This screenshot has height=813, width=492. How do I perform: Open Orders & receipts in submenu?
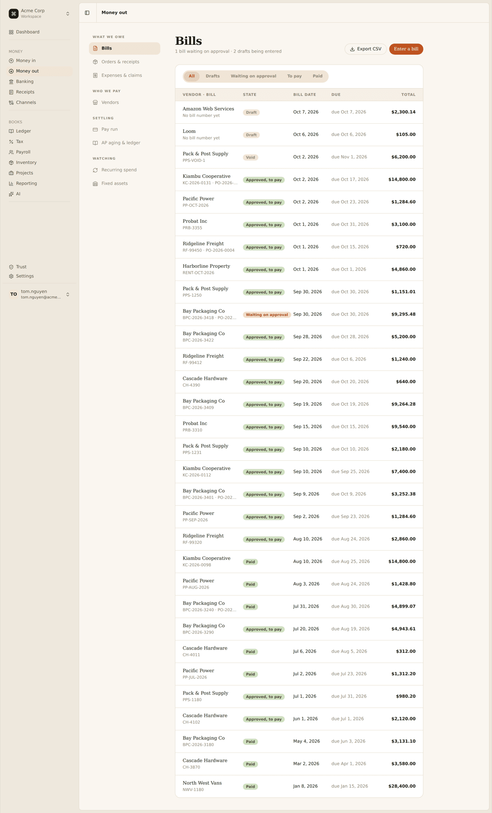pyautogui.click(x=124, y=62)
